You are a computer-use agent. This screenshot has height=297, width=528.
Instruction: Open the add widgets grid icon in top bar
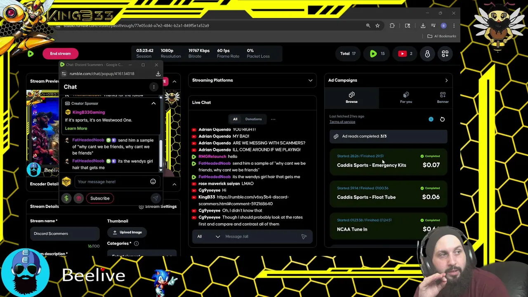[445, 54]
